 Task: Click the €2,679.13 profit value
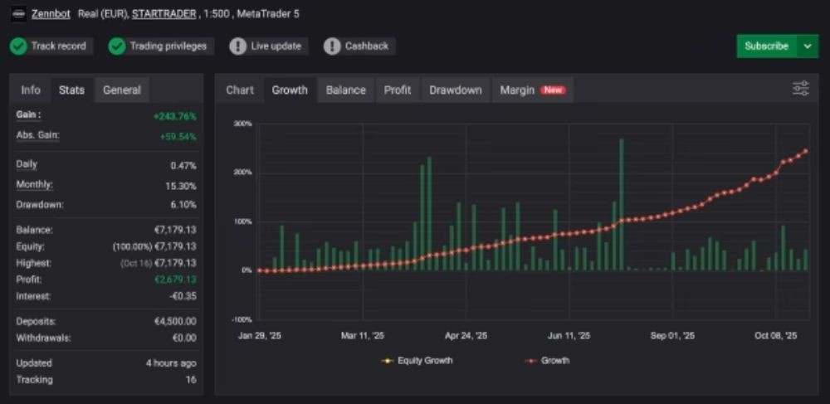(x=175, y=280)
